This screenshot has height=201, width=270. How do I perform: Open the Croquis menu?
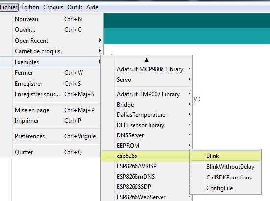click(x=53, y=7)
